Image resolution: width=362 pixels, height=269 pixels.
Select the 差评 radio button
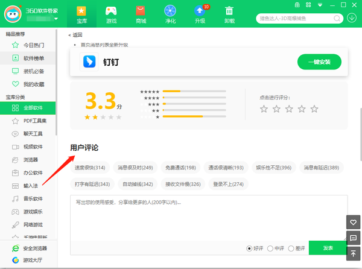click(x=291, y=248)
